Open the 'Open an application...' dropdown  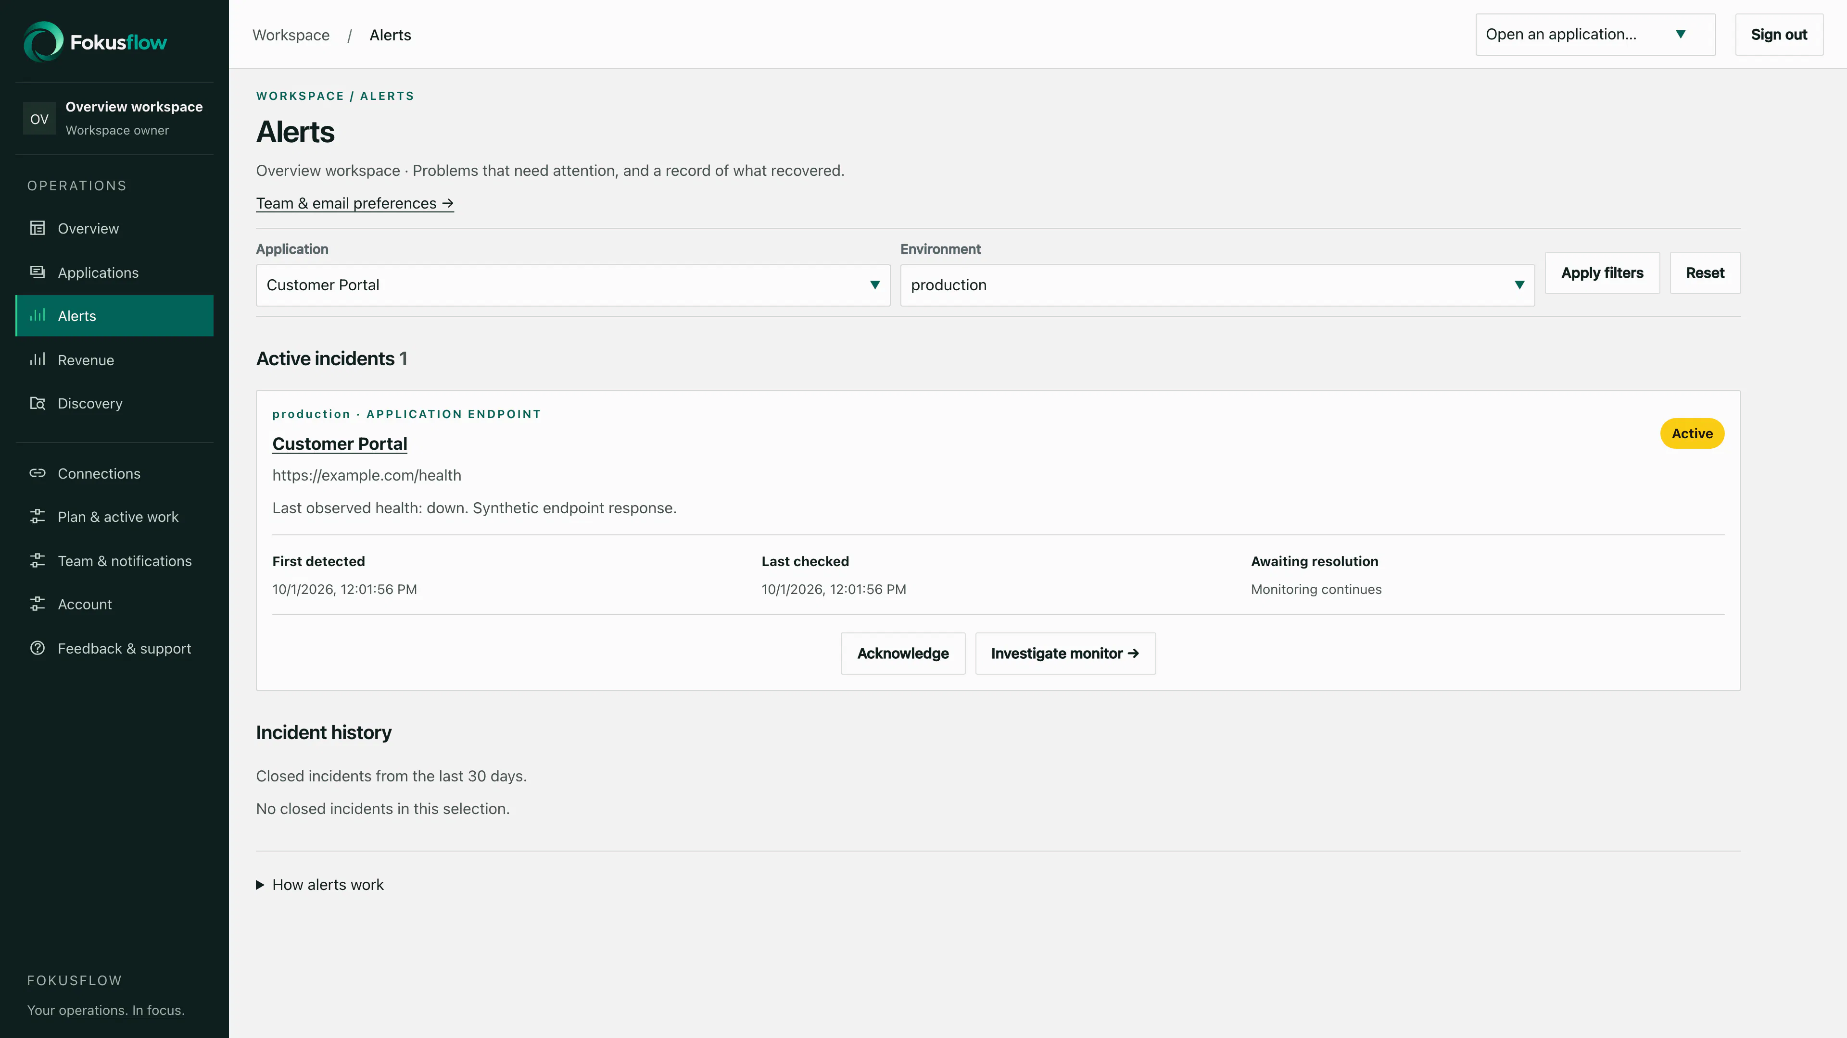point(1595,35)
